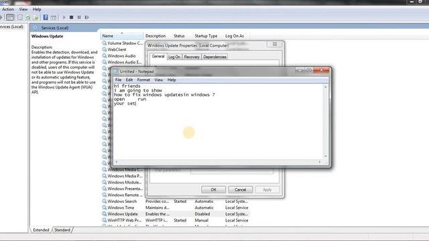
Task: Click the gear icon next to WinHTTP Web Pr...
Action: pos(105,220)
